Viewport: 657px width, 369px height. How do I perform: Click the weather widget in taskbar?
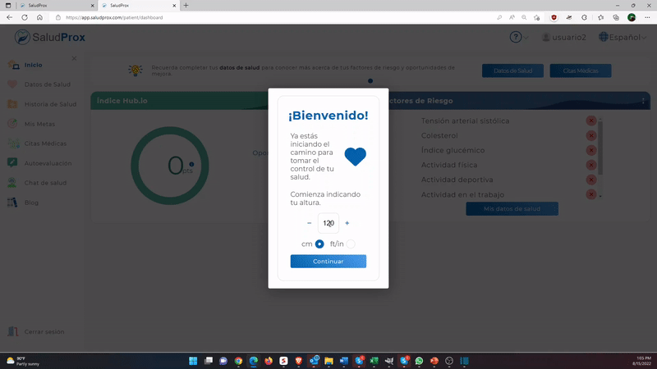coord(23,361)
